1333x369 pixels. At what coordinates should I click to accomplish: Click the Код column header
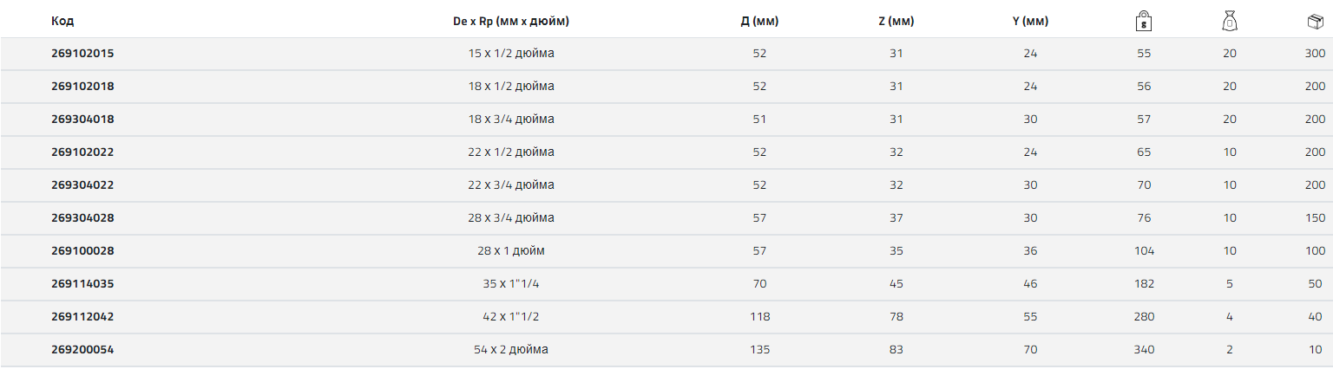[x=62, y=22]
